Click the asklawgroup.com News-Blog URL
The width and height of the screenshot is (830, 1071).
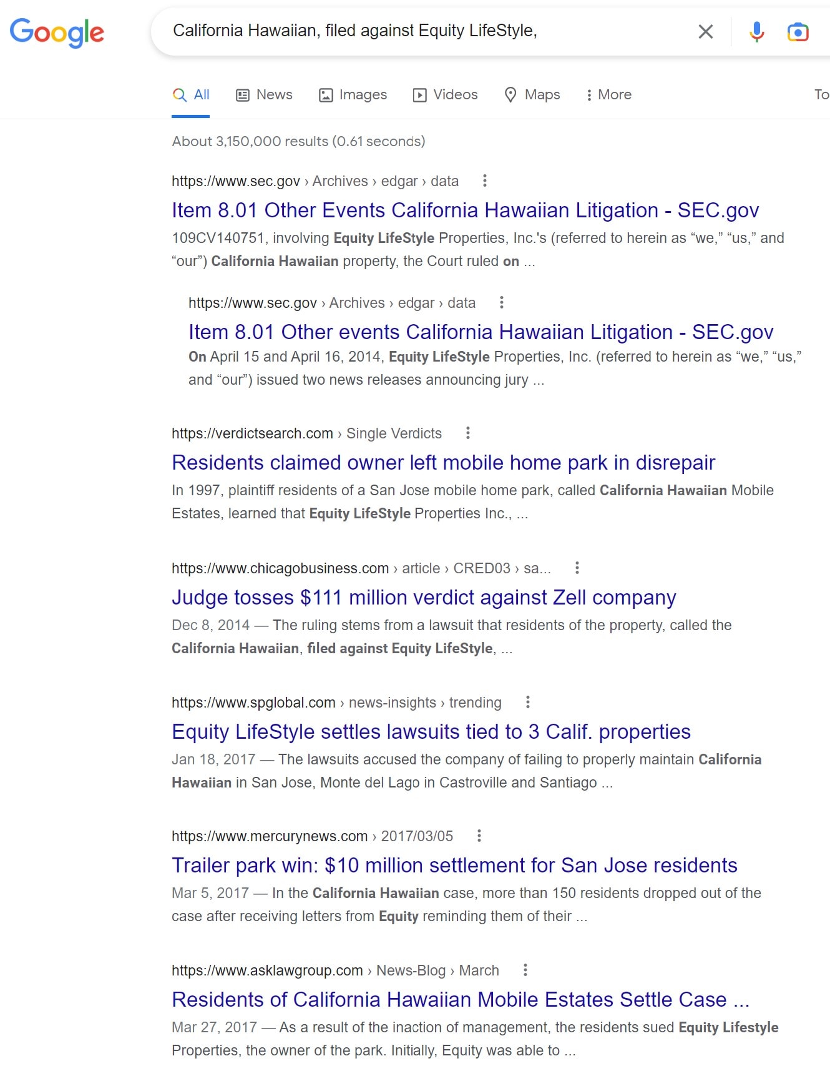pos(335,970)
